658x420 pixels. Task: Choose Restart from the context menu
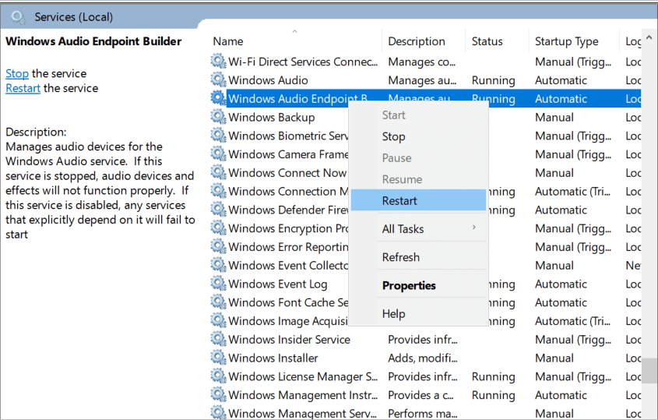(418, 200)
